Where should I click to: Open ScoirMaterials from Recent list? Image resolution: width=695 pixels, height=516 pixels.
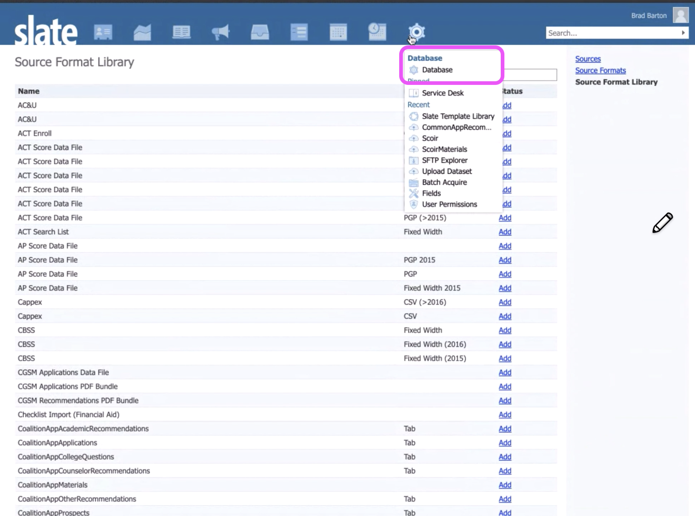[444, 149]
